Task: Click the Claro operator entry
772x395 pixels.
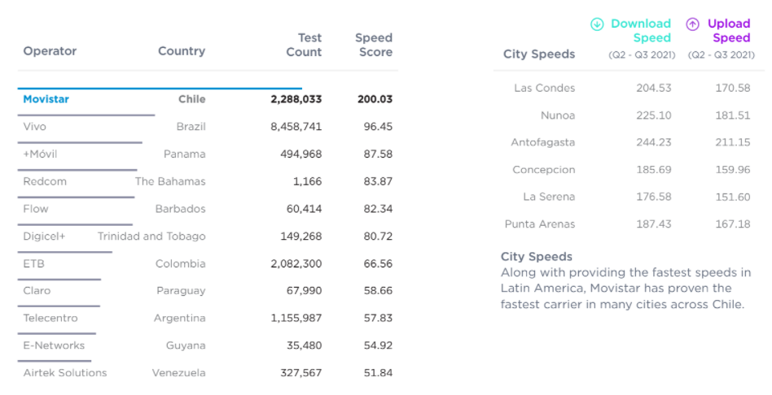Action: 37,291
